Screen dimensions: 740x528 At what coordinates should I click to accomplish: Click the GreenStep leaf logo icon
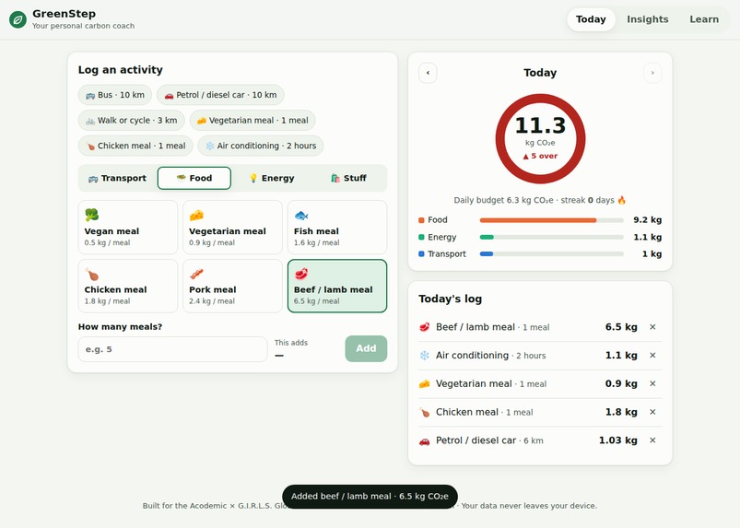tap(18, 19)
